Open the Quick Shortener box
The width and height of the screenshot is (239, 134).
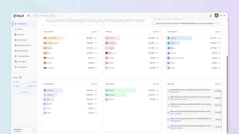[45, 16]
